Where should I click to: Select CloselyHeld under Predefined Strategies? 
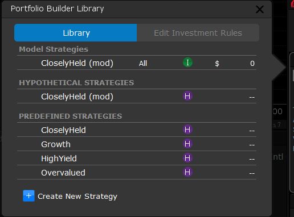(x=137, y=130)
